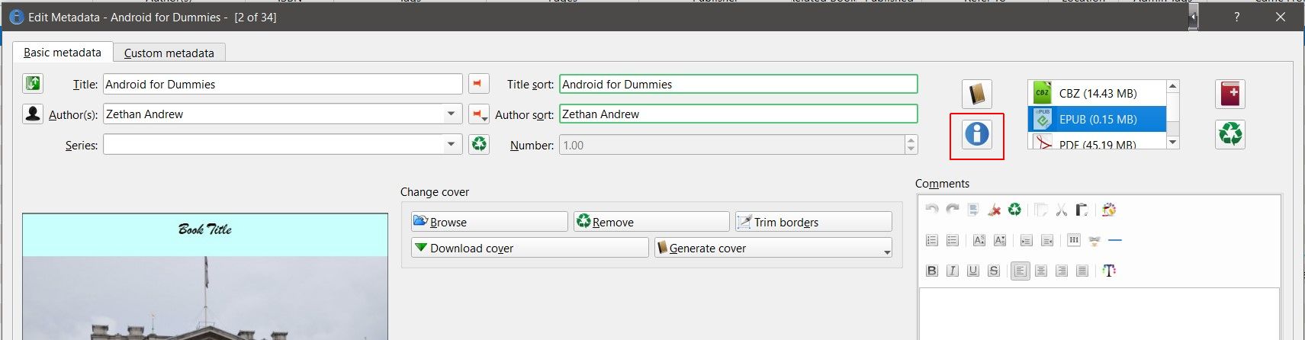This screenshot has height=340, width=1305.
Task: Open the H1 style block menu
Action: (1074, 240)
